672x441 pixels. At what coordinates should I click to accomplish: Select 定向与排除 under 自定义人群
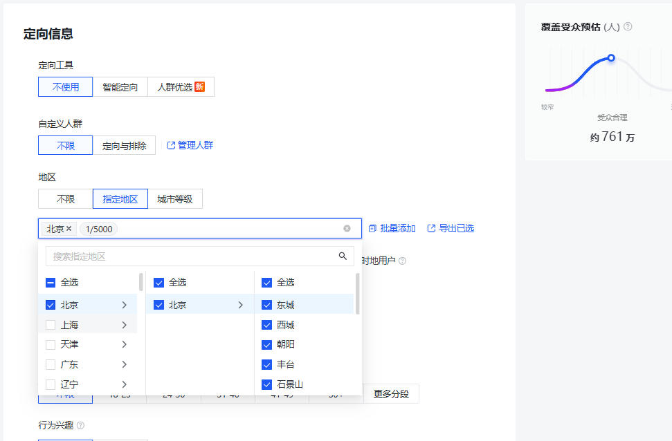125,145
